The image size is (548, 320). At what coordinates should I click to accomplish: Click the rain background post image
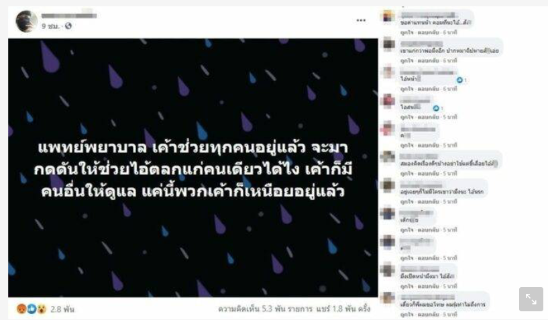(x=193, y=168)
